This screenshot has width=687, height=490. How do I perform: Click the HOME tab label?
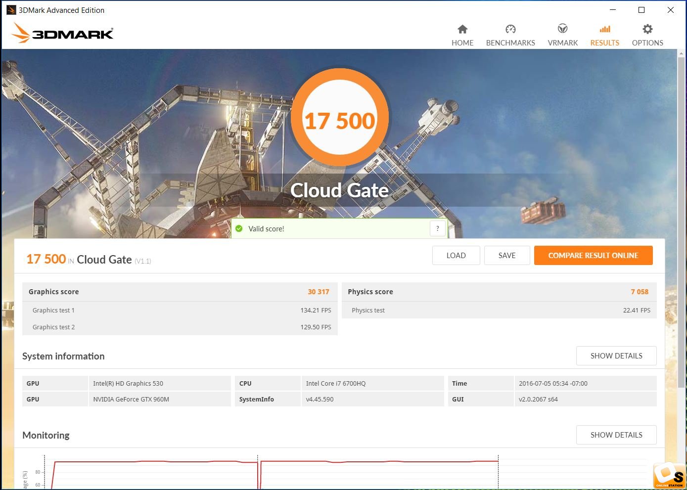462,43
